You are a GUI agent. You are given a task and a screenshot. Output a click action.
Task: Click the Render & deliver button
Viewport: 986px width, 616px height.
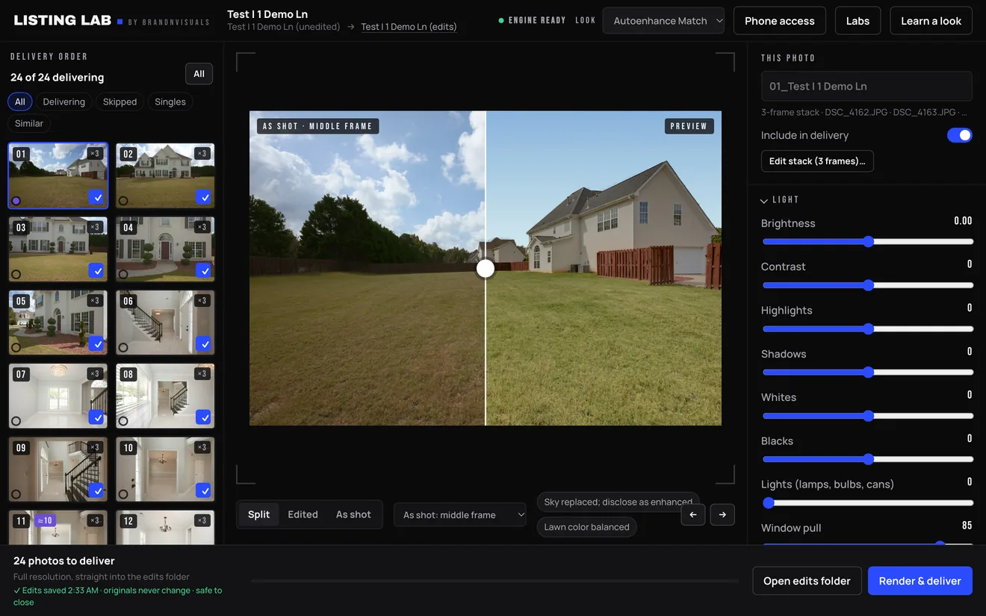[x=920, y=581]
